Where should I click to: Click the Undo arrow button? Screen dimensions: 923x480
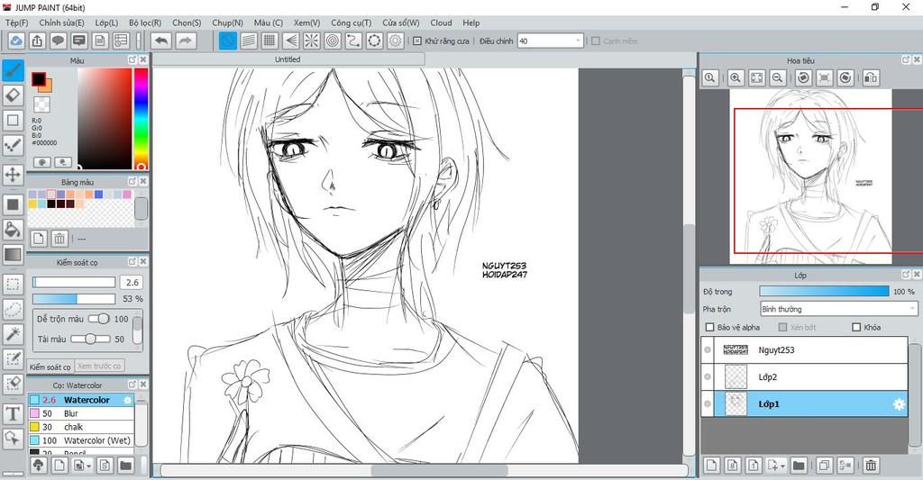161,41
